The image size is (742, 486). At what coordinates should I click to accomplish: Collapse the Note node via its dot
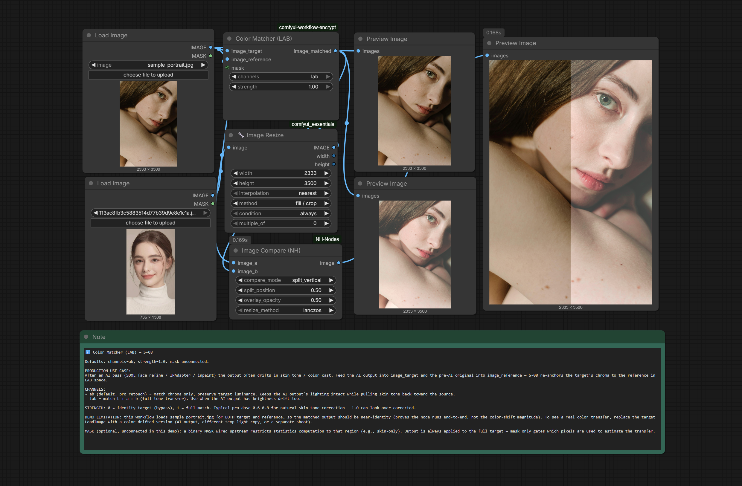point(86,337)
